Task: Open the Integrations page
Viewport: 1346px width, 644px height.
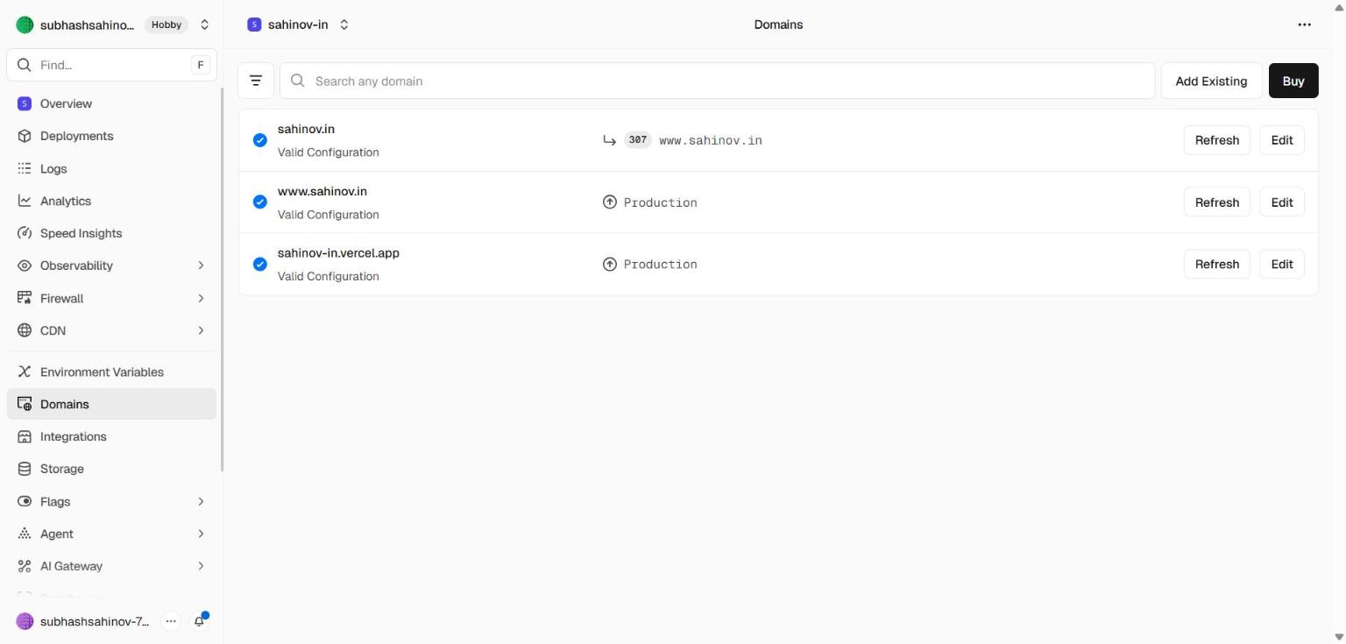Action: click(111, 436)
